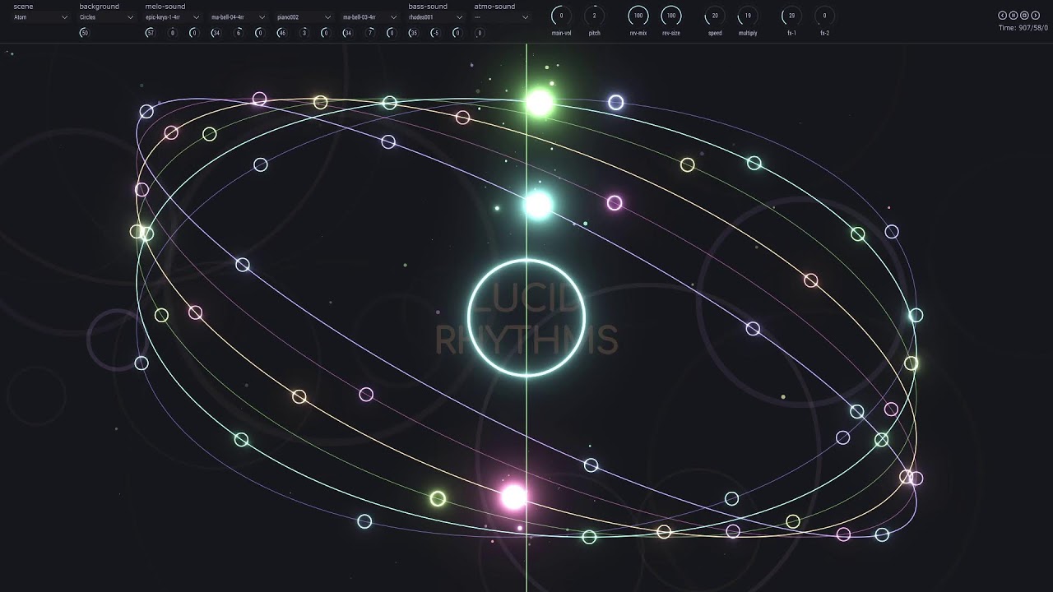Expand the ma-bell-03-4rr melo-sound dropdown
Image resolution: width=1053 pixels, height=592 pixels.
click(370, 16)
